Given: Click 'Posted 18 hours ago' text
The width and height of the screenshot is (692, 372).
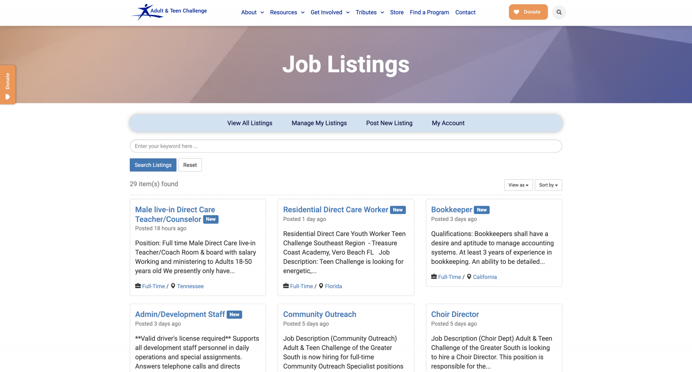Looking at the screenshot, I should 161,228.
